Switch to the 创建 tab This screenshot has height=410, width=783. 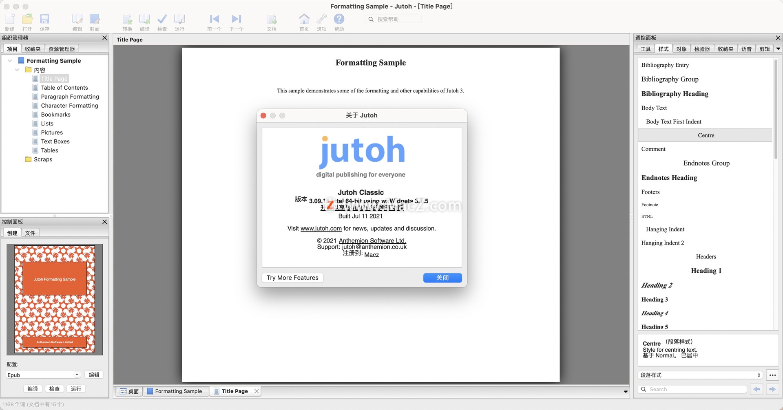[x=12, y=233]
